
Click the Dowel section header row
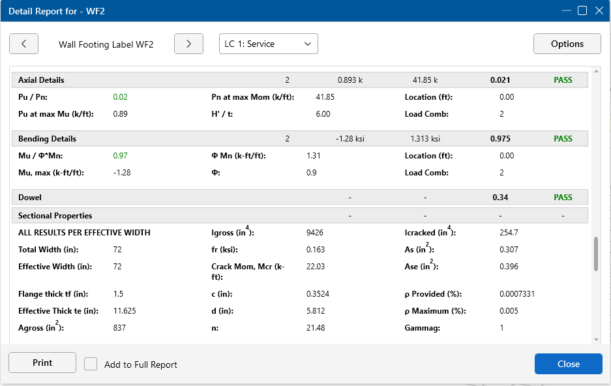point(30,198)
